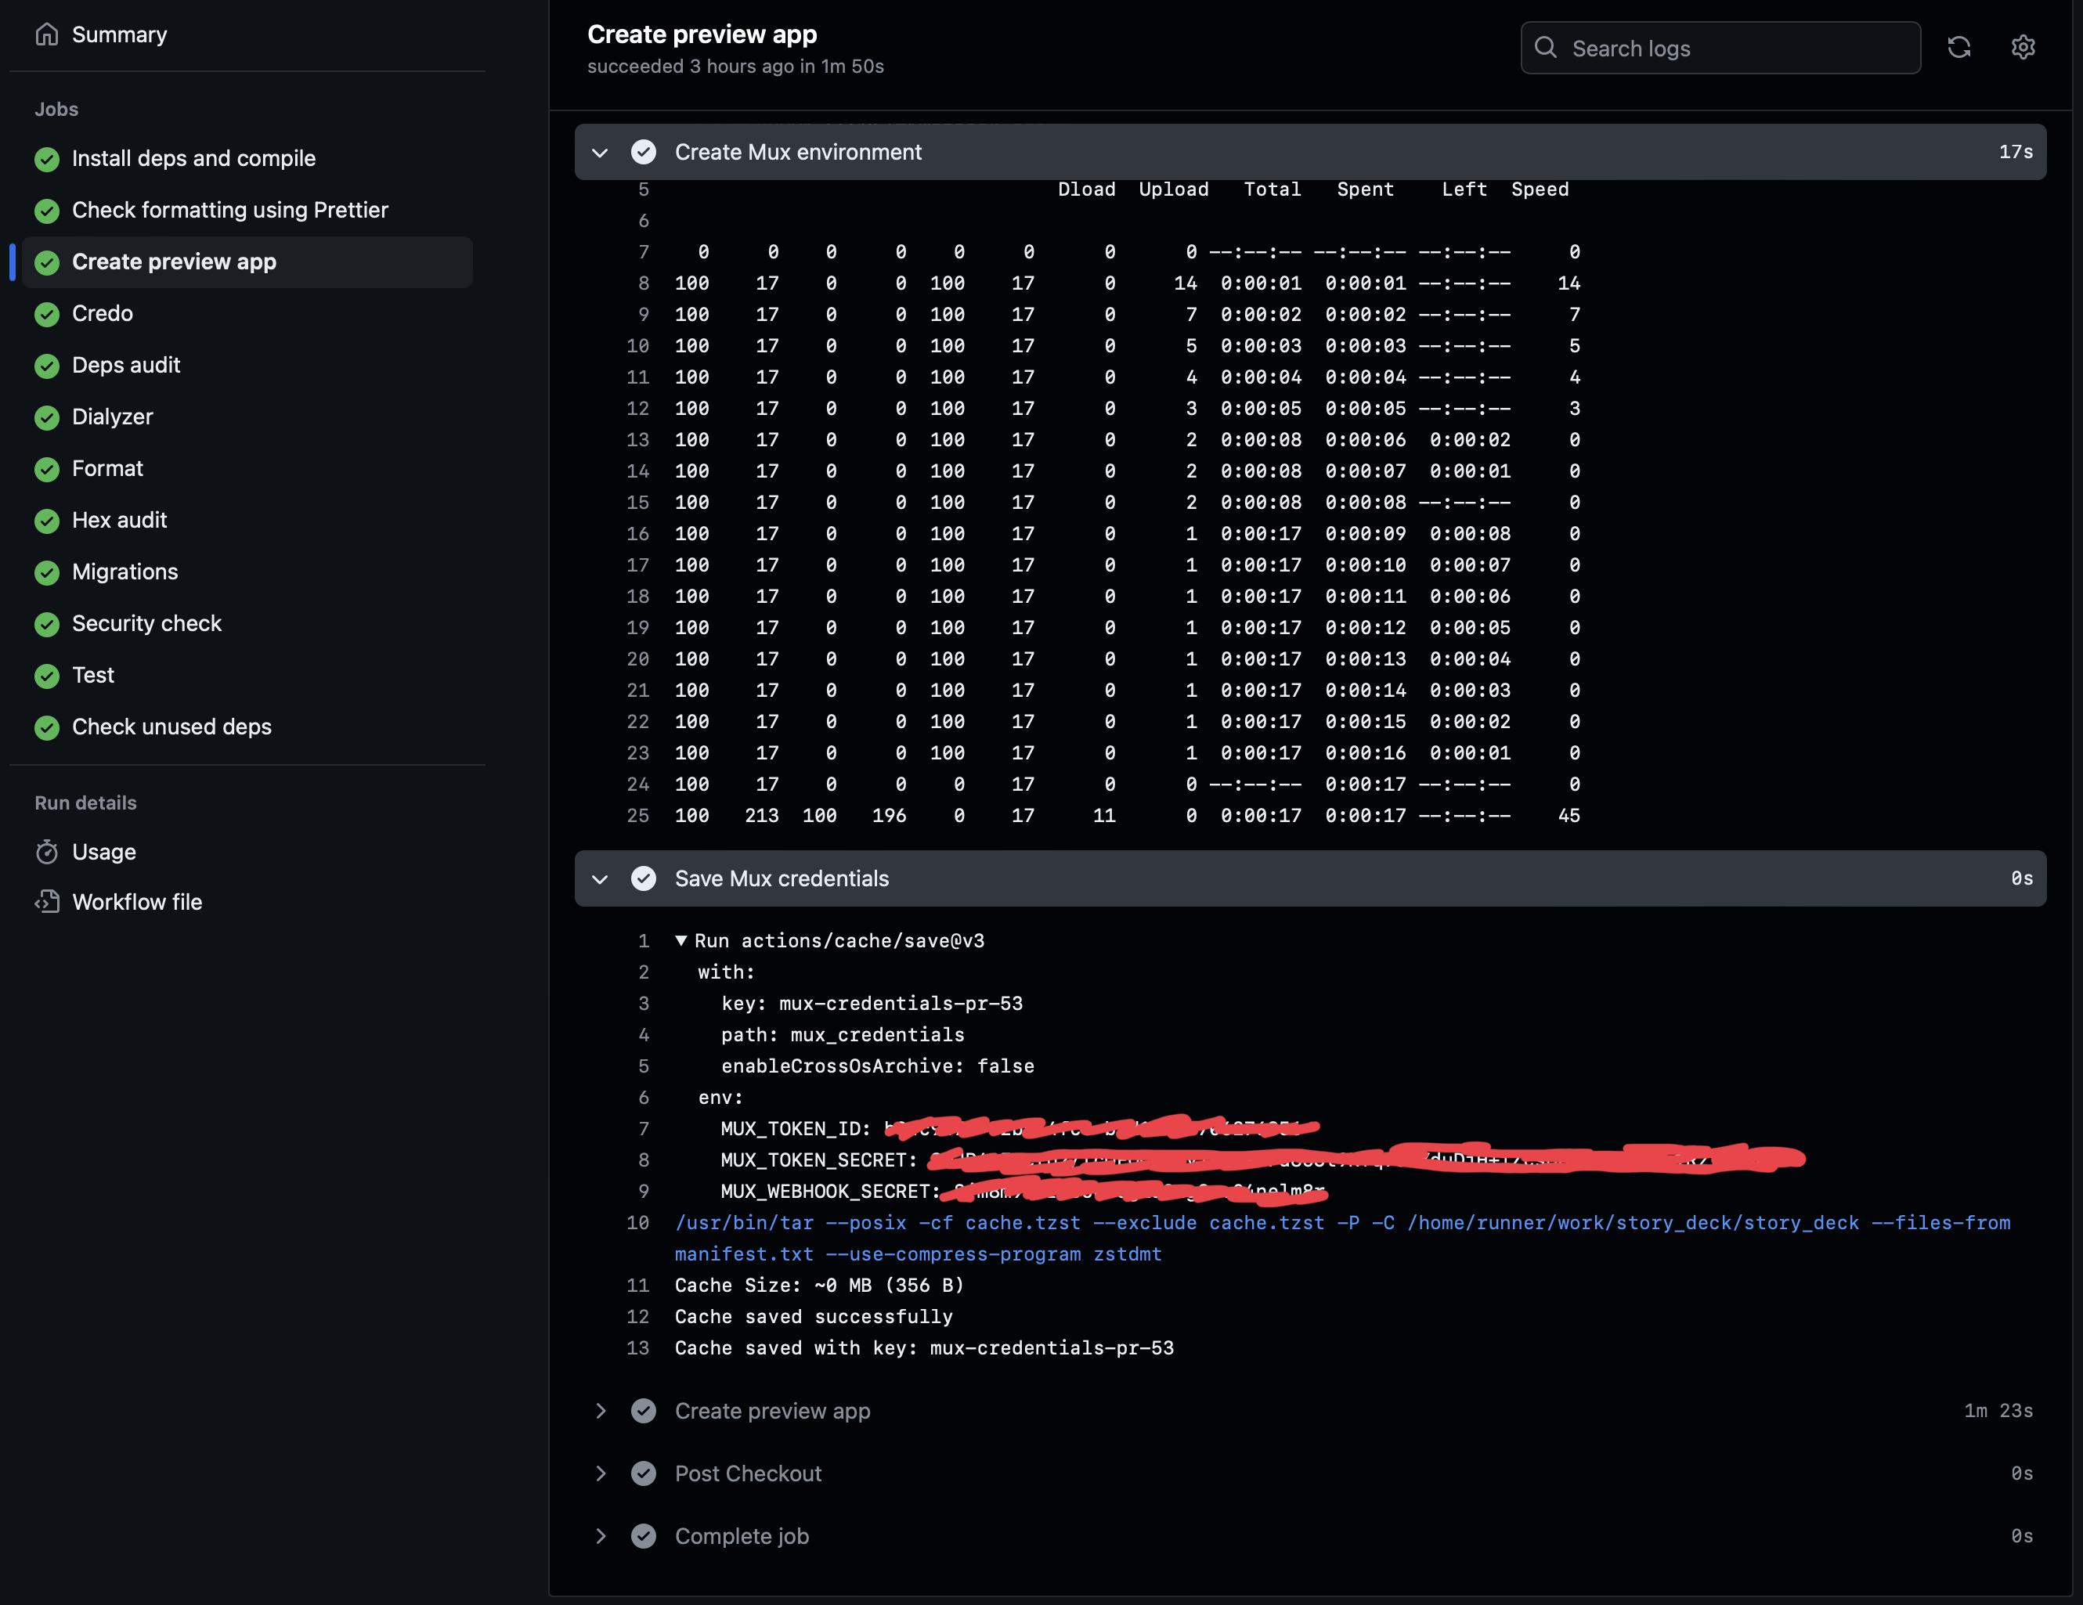Collapse the Create Mux environment step
The image size is (2083, 1605).
pyautogui.click(x=600, y=153)
